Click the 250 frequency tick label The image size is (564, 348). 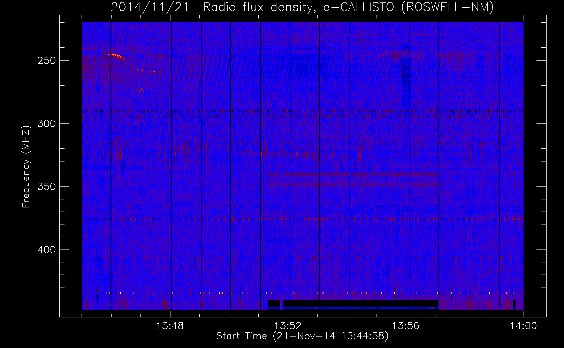point(47,61)
